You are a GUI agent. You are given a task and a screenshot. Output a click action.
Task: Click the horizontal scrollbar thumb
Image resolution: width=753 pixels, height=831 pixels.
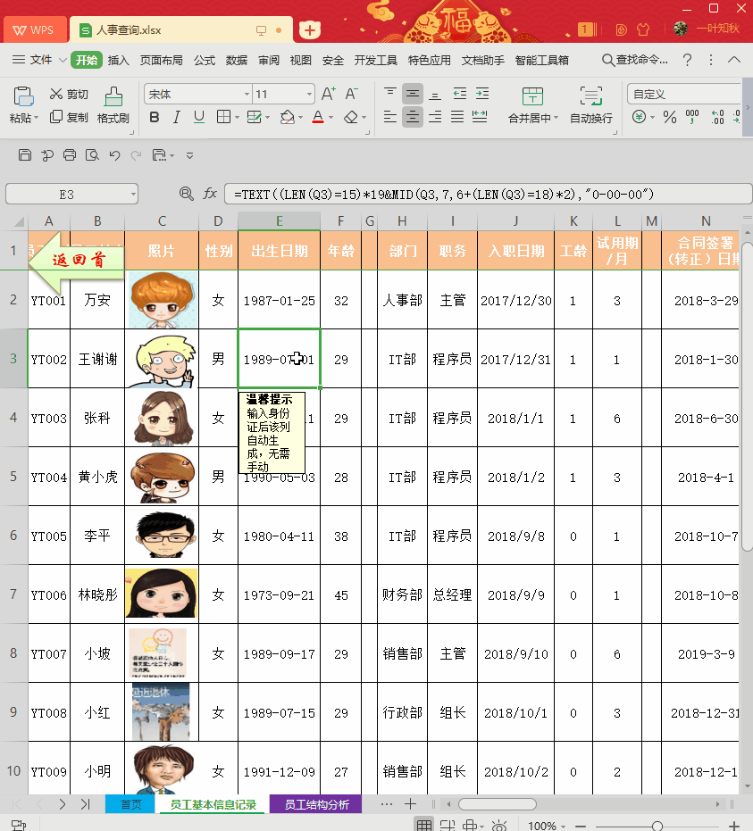pyautogui.click(x=497, y=804)
